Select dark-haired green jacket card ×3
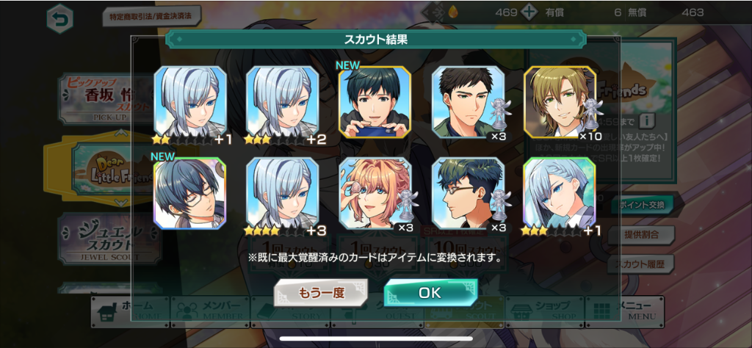This screenshot has width=752, height=348. pyautogui.click(x=468, y=102)
